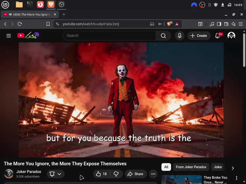Screen dimensions: 246x184
Task: Go back to the previous page
Action: click(x=5, y=24)
